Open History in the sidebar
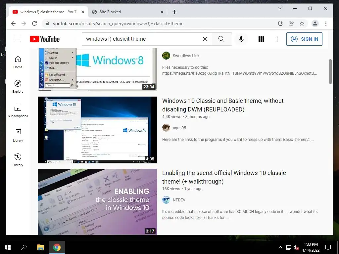This screenshot has width=339, height=254. 18,160
